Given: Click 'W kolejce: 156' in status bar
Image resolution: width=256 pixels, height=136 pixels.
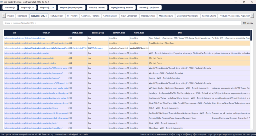Looking at the screenshot, I should [180, 134].
